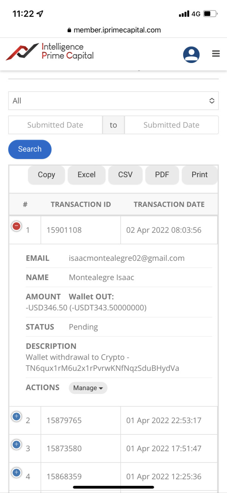This screenshot has height=493, width=227.
Task: Print the transactions table
Action: tap(199, 175)
